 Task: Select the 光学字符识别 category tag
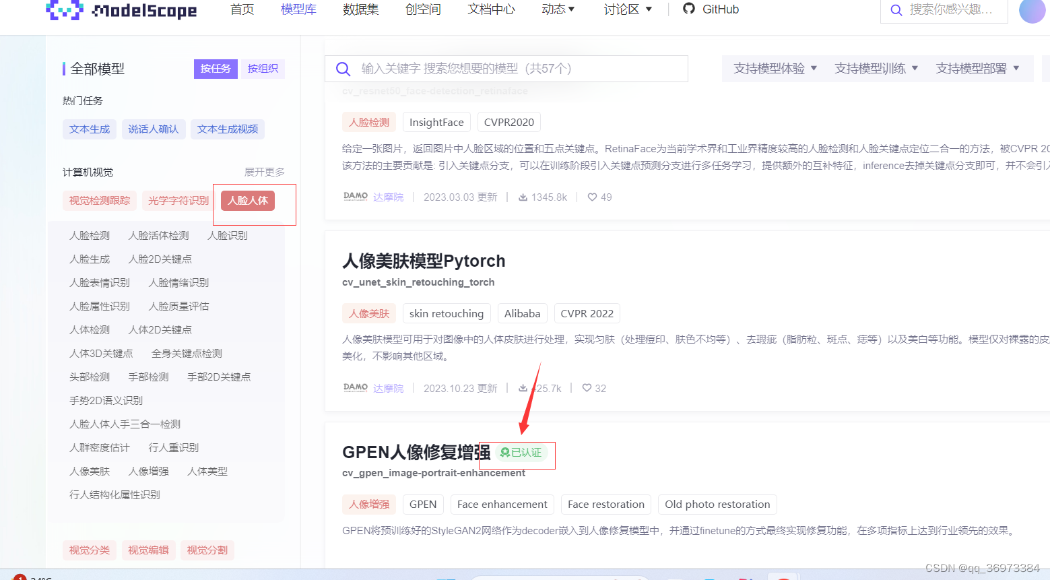(178, 201)
